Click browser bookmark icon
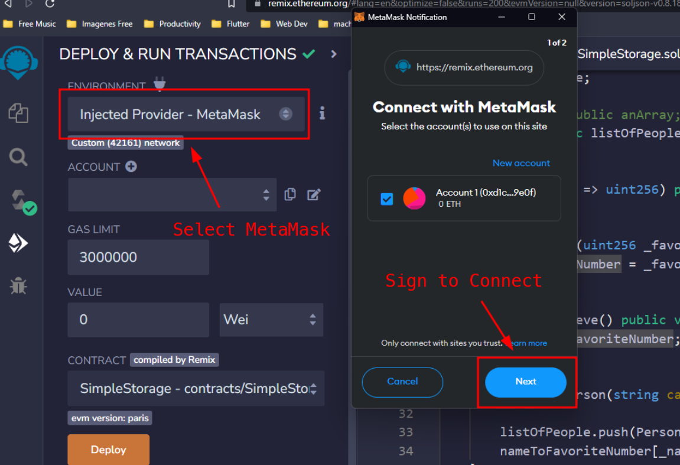 [231, 4]
